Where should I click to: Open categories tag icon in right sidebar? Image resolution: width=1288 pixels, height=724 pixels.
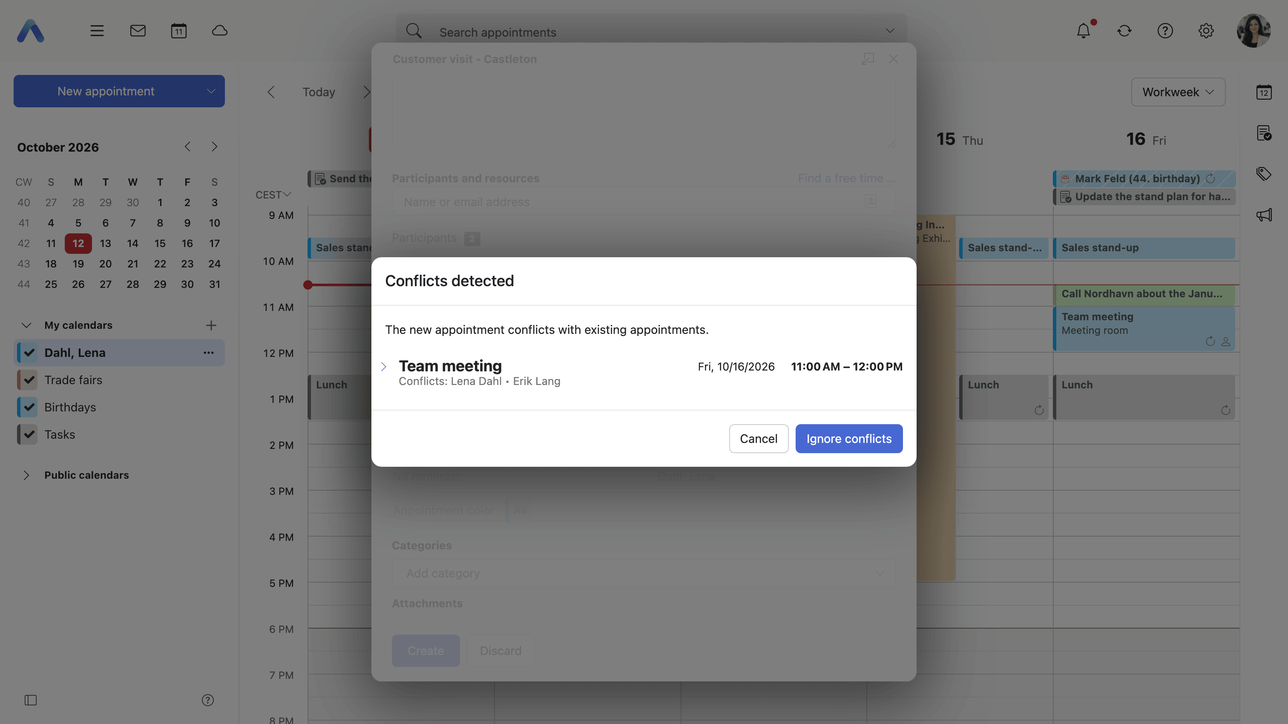click(x=1264, y=174)
